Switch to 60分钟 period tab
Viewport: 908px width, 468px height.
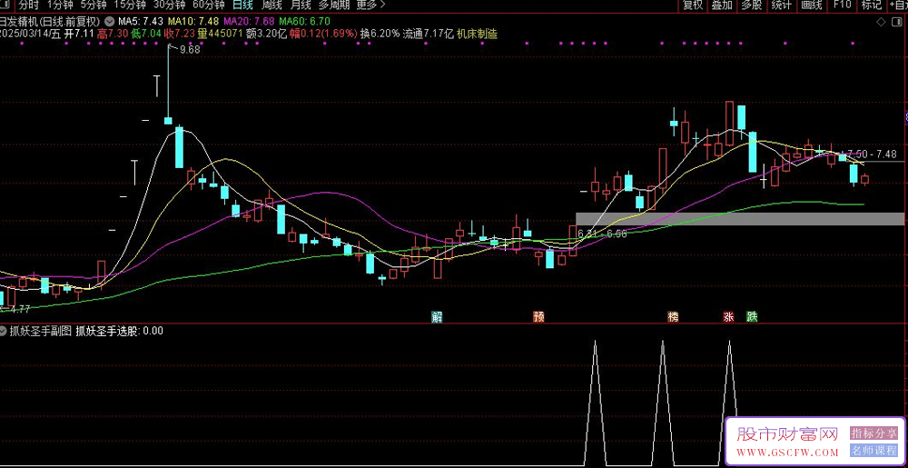point(208,5)
